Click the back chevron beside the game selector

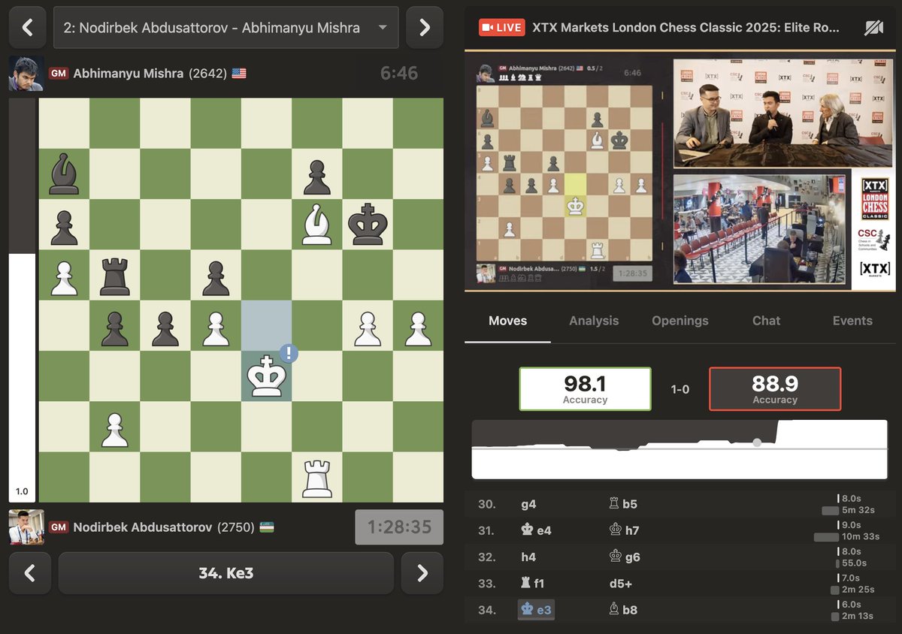pos(27,26)
